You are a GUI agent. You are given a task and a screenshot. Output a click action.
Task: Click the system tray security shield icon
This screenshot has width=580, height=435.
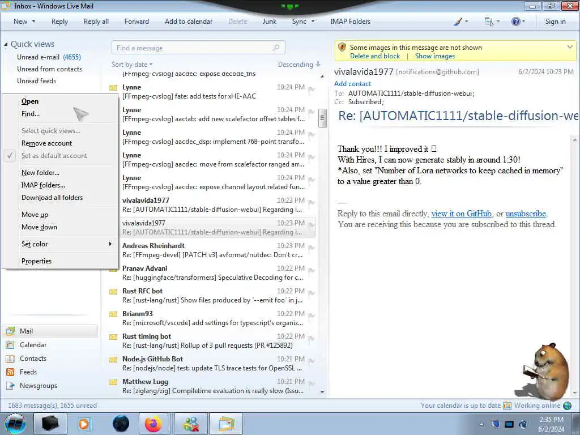pos(496,424)
